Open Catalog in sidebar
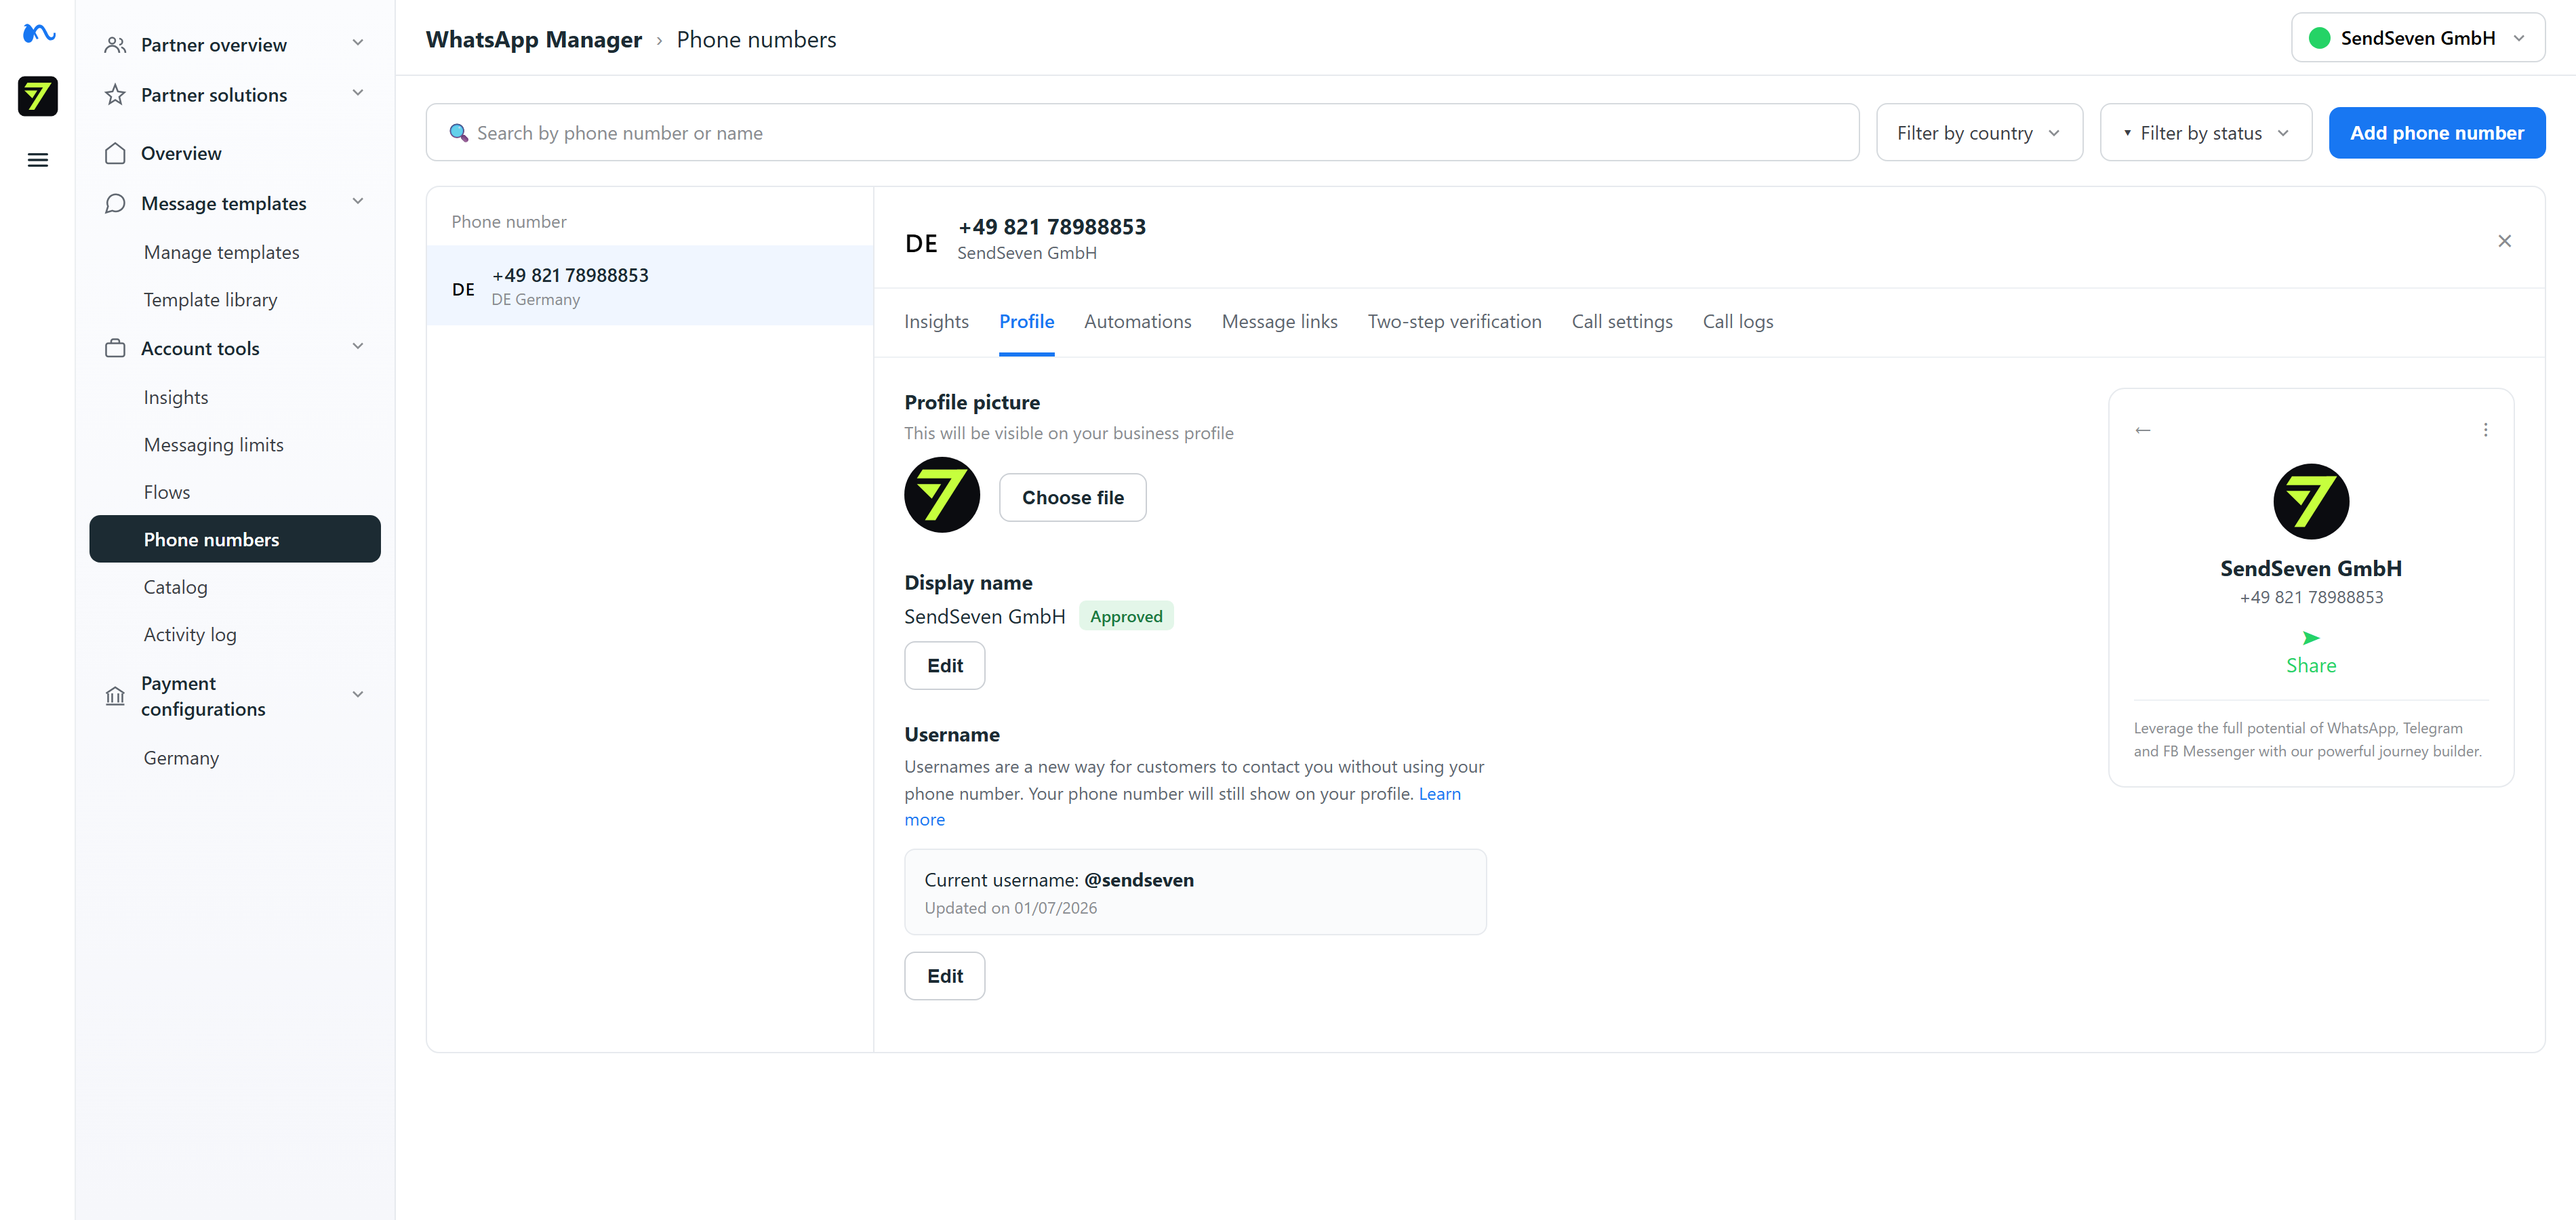2576x1220 pixels. click(175, 587)
